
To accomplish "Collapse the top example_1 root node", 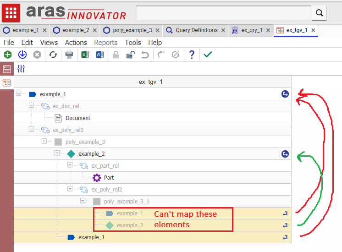I will point(19,94).
